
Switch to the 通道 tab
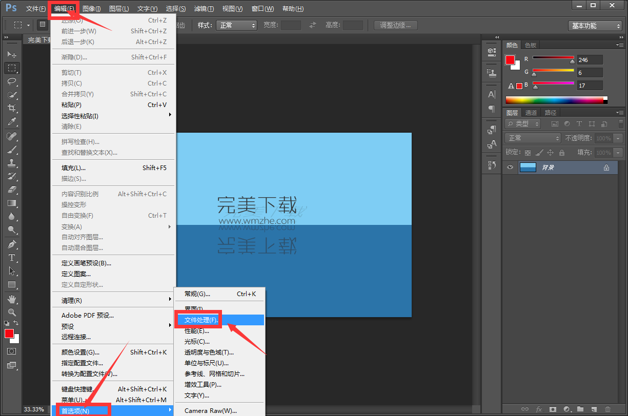(531, 113)
